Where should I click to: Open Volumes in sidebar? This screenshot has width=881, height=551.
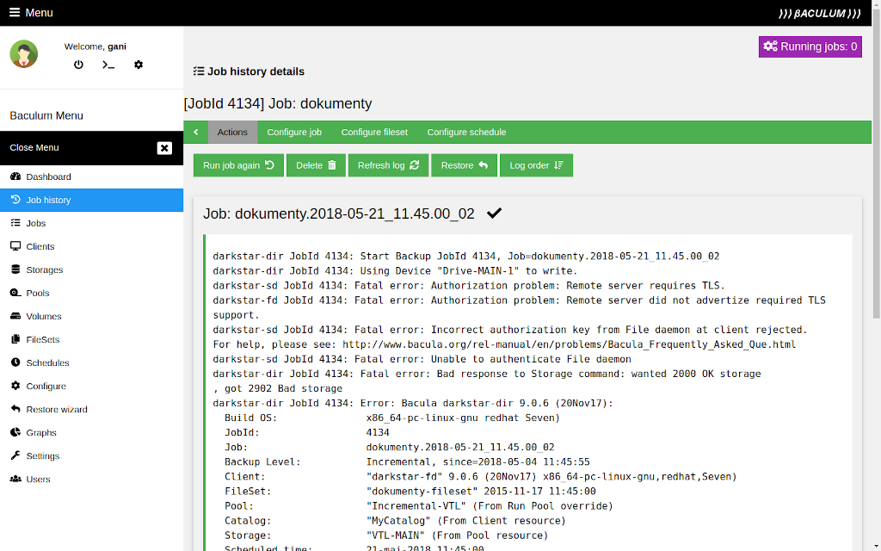91,316
